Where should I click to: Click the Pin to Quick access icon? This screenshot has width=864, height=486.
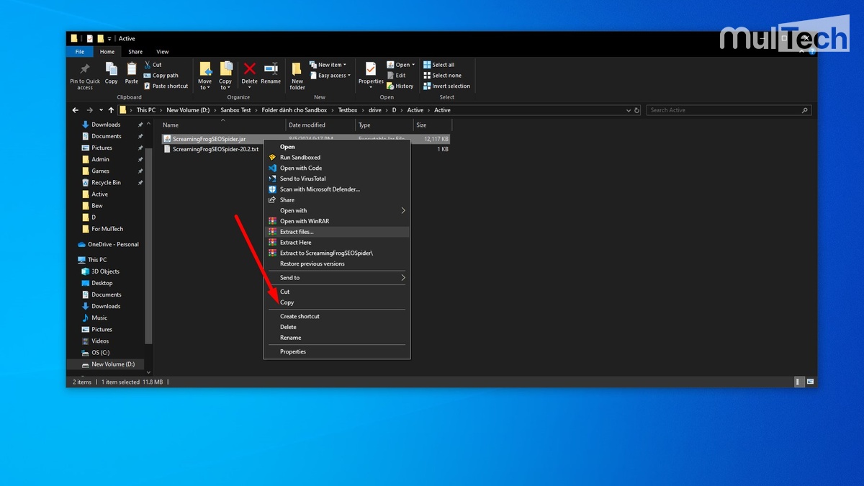coord(85,71)
